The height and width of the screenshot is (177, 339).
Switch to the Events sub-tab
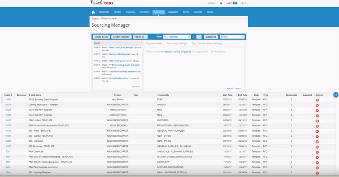pos(95,19)
